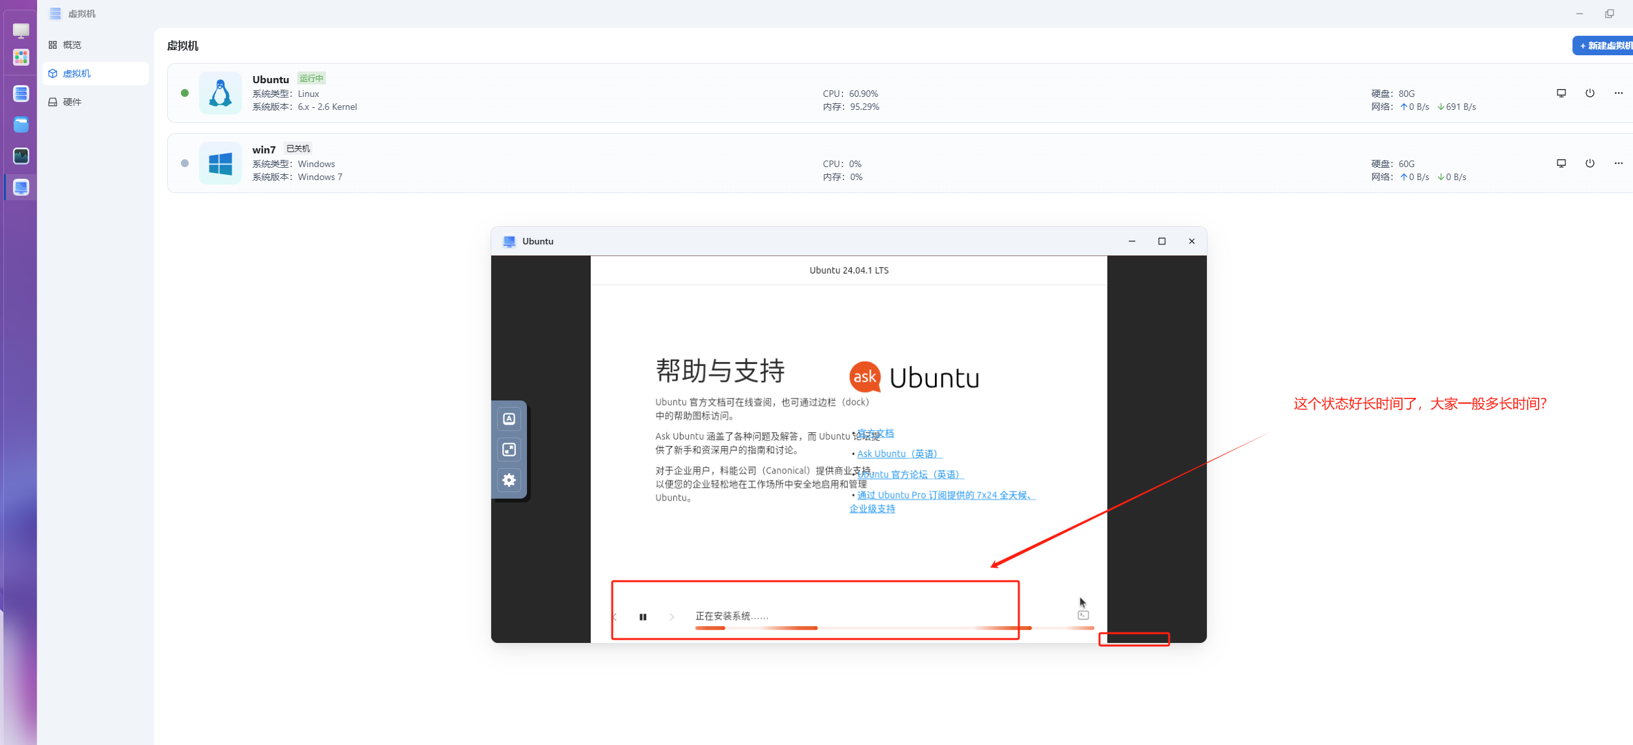Open the Ask Ubuntu (英语) link
Viewport: 1633px width, 745px height.
899,454
